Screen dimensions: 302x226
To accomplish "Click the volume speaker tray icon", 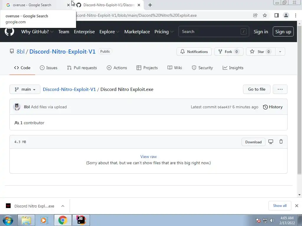I will pyautogui.click(x=272, y=220).
